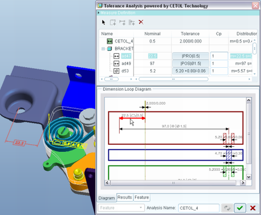261x215 pixels.
Task: Open the Feature dropdown
Action: (121, 208)
